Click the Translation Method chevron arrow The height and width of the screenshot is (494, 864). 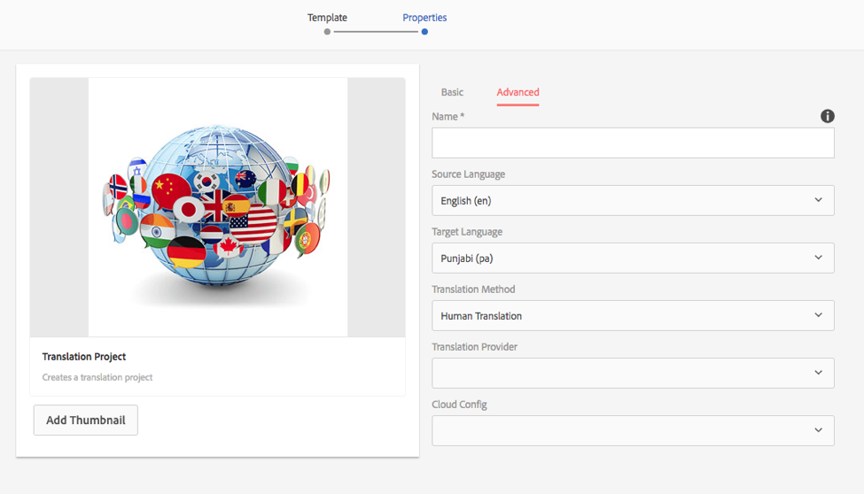[818, 315]
